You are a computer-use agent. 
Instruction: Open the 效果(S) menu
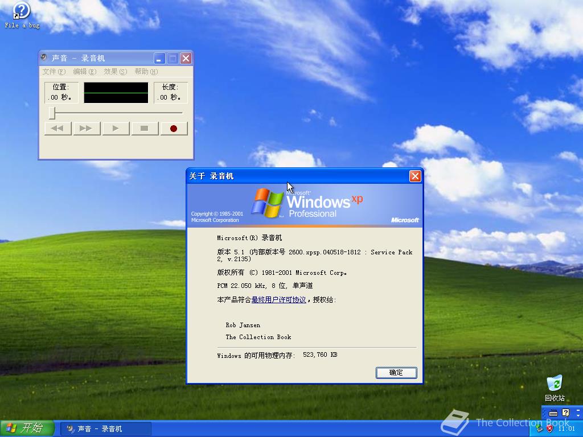pos(115,71)
